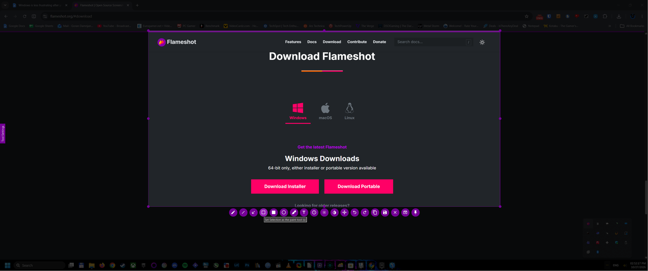Click the left-middle selection handle

pyautogui.click(x=149, y=118)
